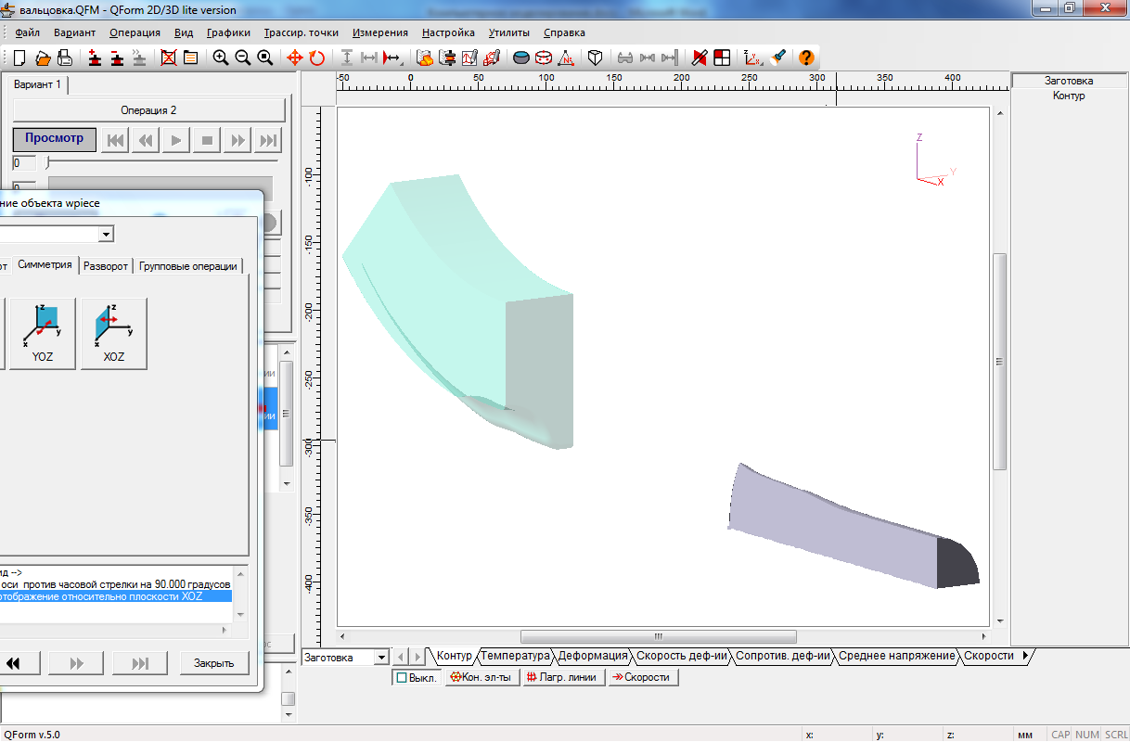
Task: Select the red rotate view tool
Action: point(317,58)
